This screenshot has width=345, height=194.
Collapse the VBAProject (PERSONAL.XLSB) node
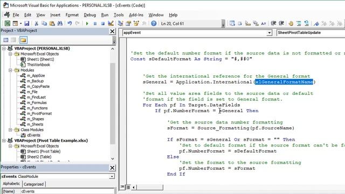point(4,48)
